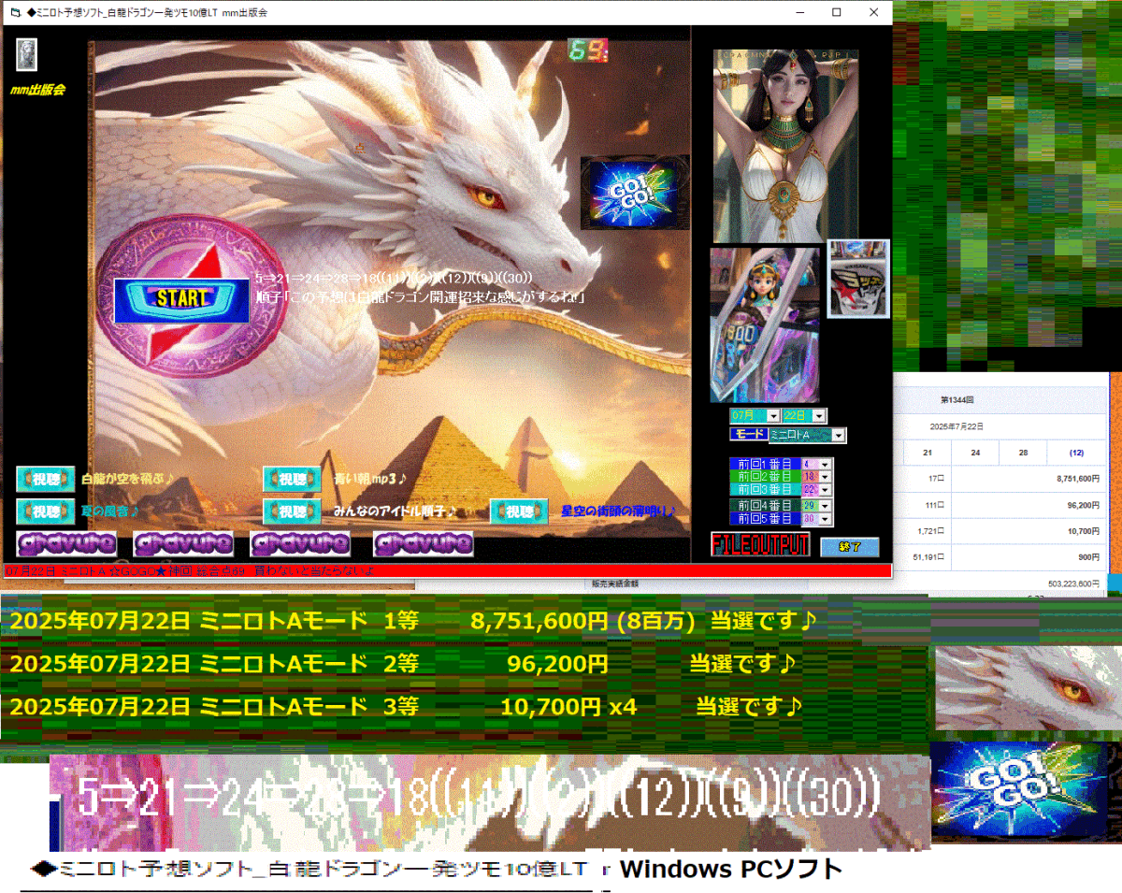Click the bonus number (12) table cell
The image size is (1122, 893).
pos(1077,453)
